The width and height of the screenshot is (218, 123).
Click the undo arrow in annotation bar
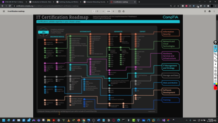coord(215,68)
